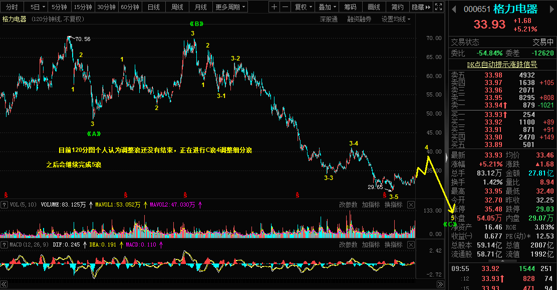557x290 pixels.
Task: Click 改参数 in the MACD panel
Action: (348, 244)
